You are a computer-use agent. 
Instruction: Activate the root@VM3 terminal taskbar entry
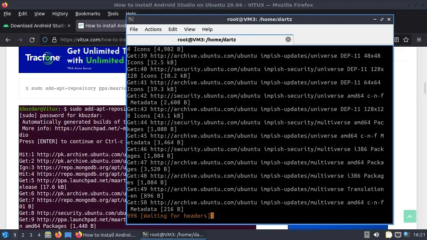(173, 235)
